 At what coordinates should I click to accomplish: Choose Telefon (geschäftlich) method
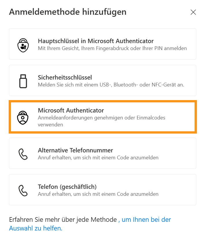(67, 187)
